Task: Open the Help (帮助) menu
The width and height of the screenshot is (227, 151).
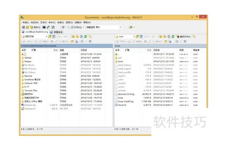Action: [87, 22]
